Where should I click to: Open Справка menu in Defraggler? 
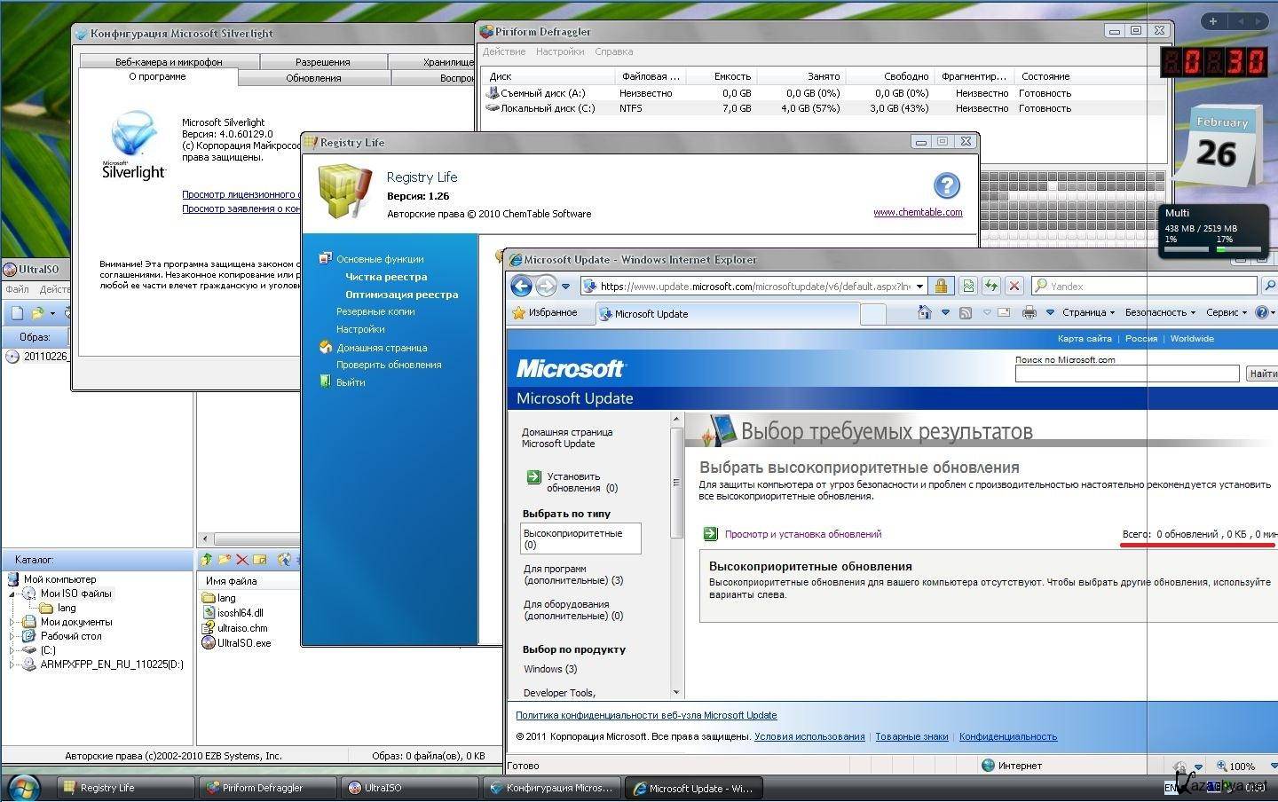(613, 51)
